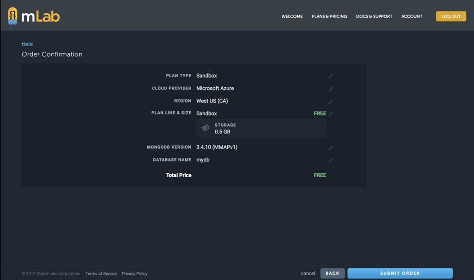
Task: Click the Microsoft Azure value
Action: point(215,88)
